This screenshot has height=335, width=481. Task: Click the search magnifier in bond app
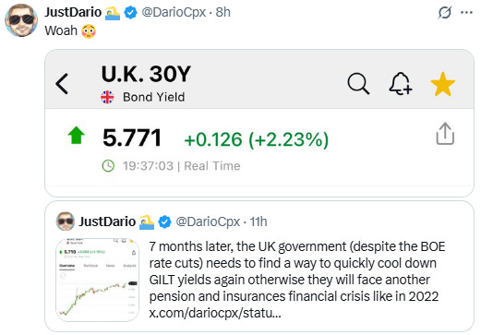click(x=358, y=83)
